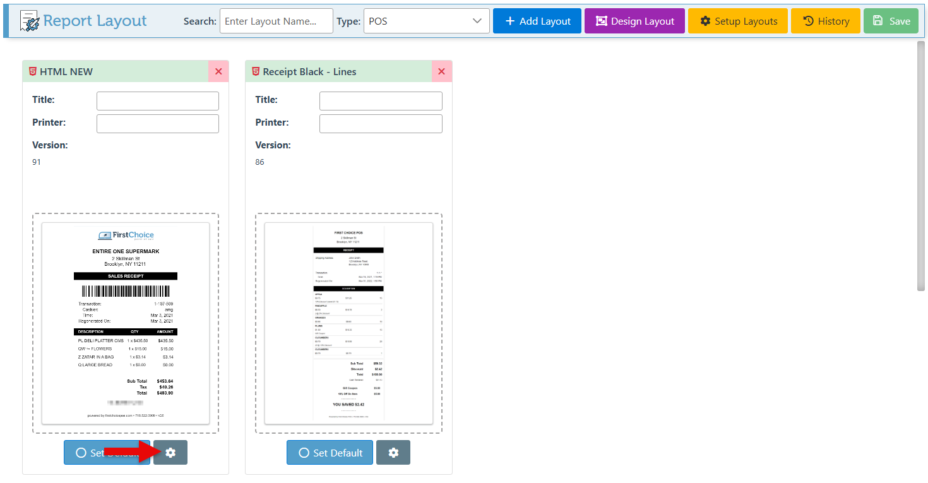Focus the layout name search field
928x483 pixels.
tap(276, 21)
